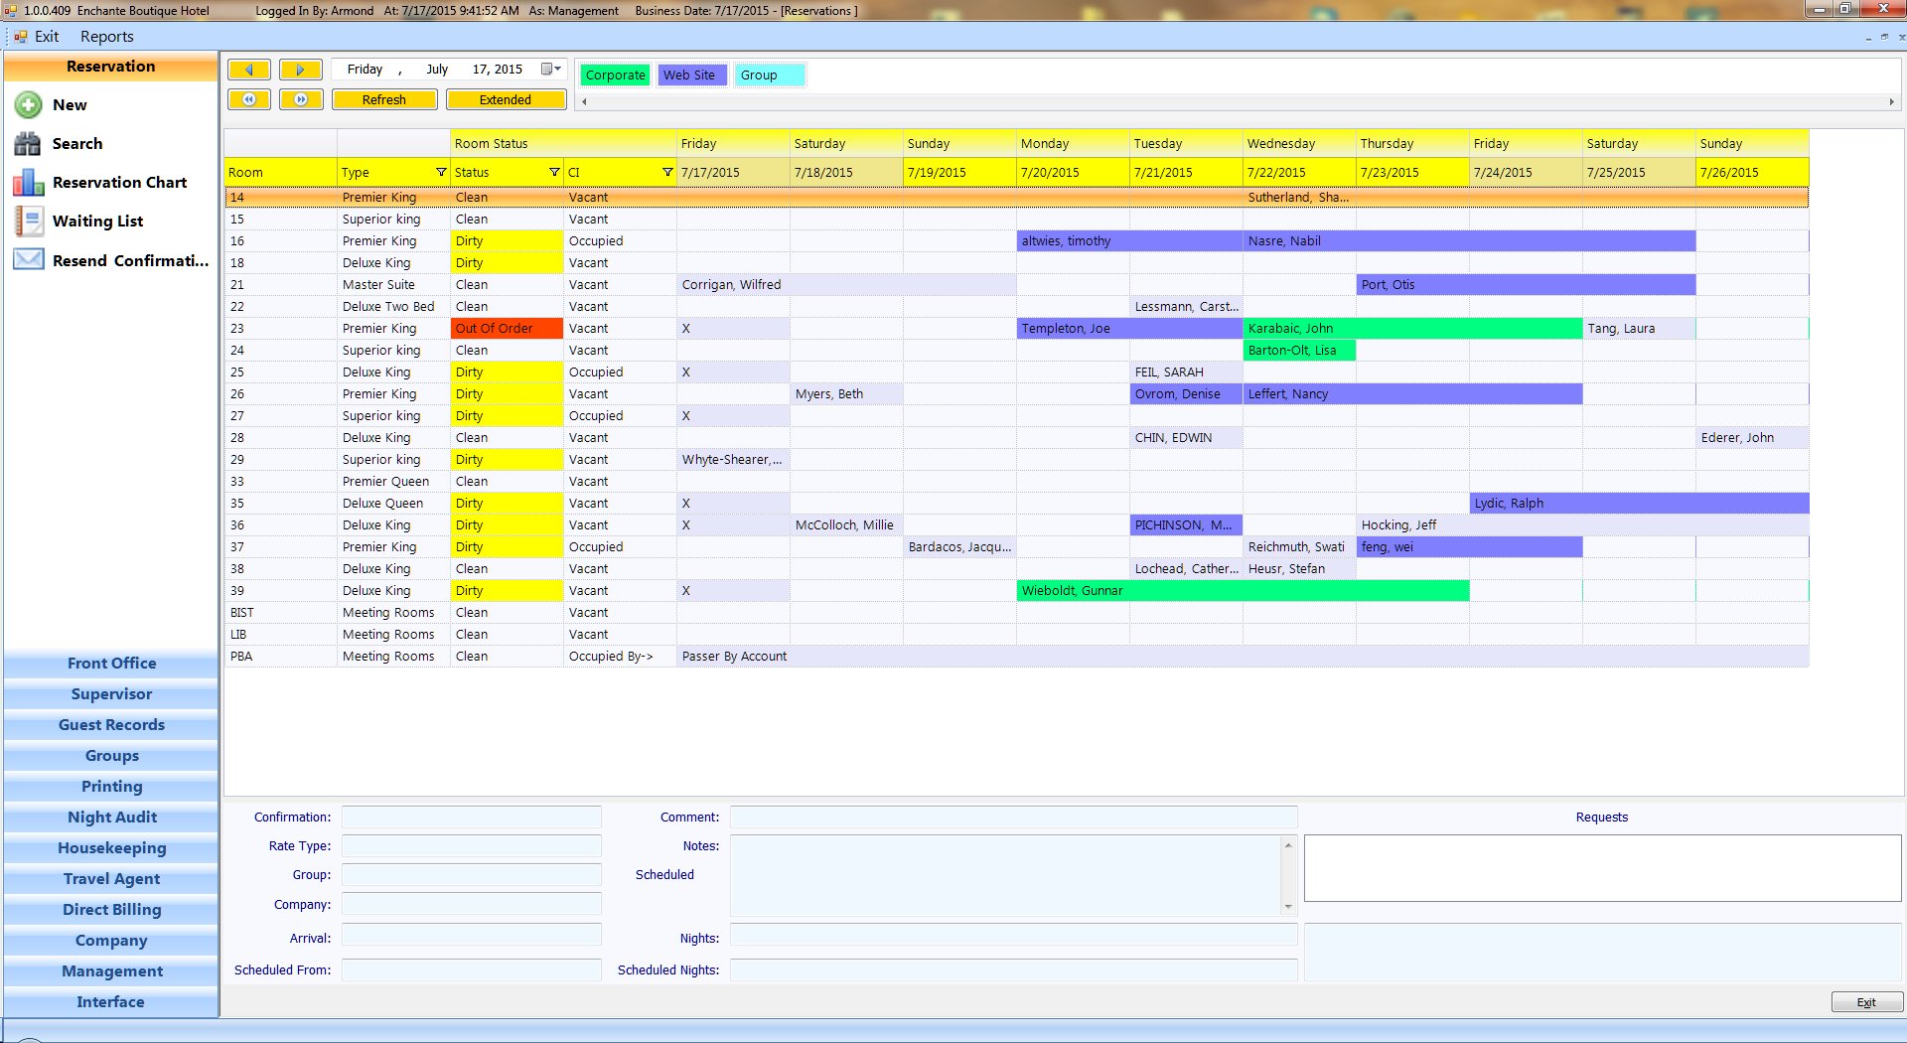Select the Barton-Olt, Lisa reservation
Image resolution: width=1907 pixels, height=1043 pixels.
pyautogui.click(x=1299, y=351)
